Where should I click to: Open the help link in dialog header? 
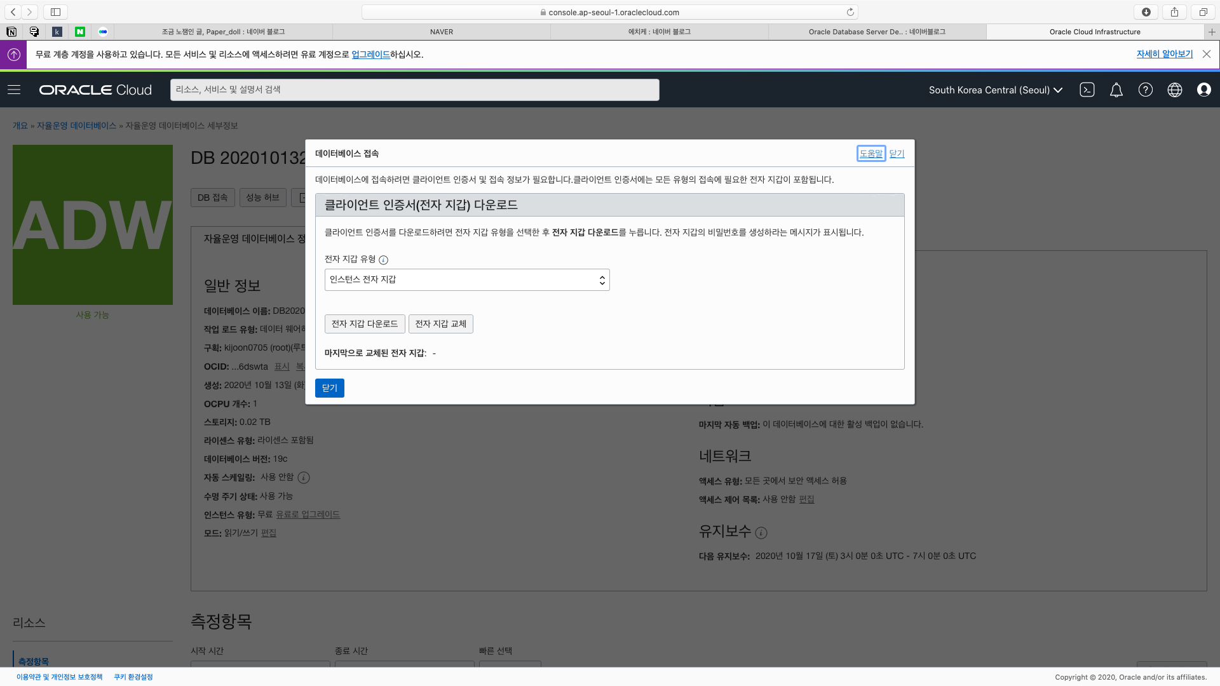871,154
